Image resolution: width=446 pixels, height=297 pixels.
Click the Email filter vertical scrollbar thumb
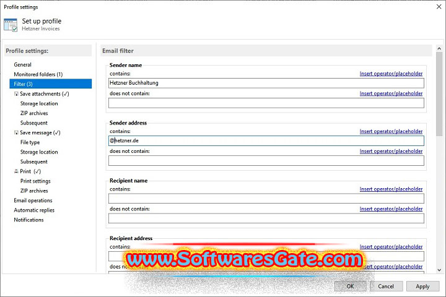click(x=439, y=94)
